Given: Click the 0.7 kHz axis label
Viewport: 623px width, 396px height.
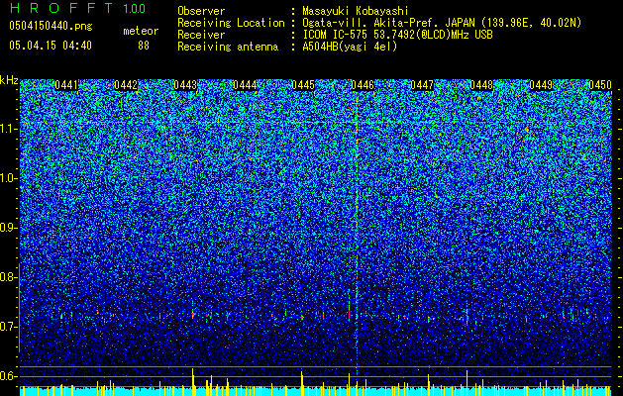Looking at the screenshot, I should [x=9, y=327].
